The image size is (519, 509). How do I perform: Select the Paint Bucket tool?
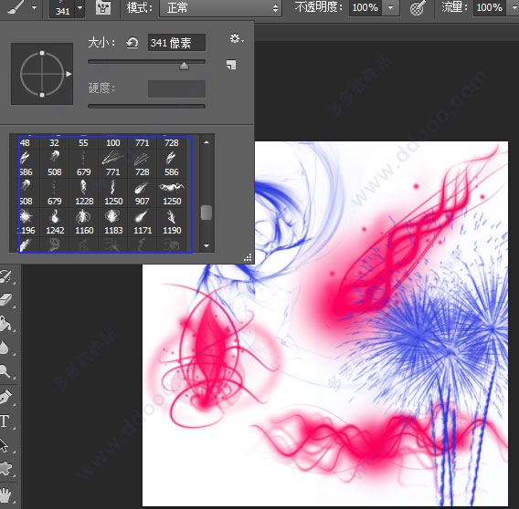[6, 323]
